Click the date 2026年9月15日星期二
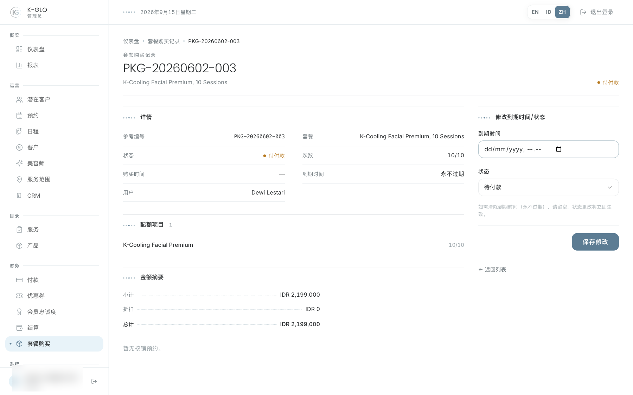Viewport: 633px width, 395px height. pyautogui.click(x=168, y=12)
